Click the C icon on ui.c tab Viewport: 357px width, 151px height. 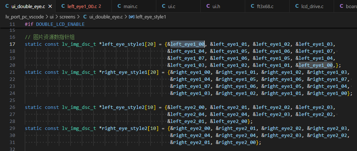click(x=164, y=6)
